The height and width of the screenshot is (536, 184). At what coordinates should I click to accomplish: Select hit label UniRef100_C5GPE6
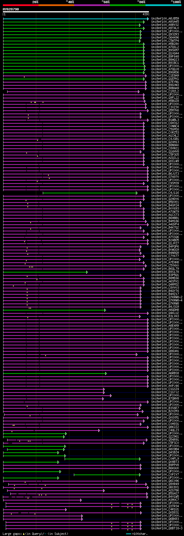165,130
